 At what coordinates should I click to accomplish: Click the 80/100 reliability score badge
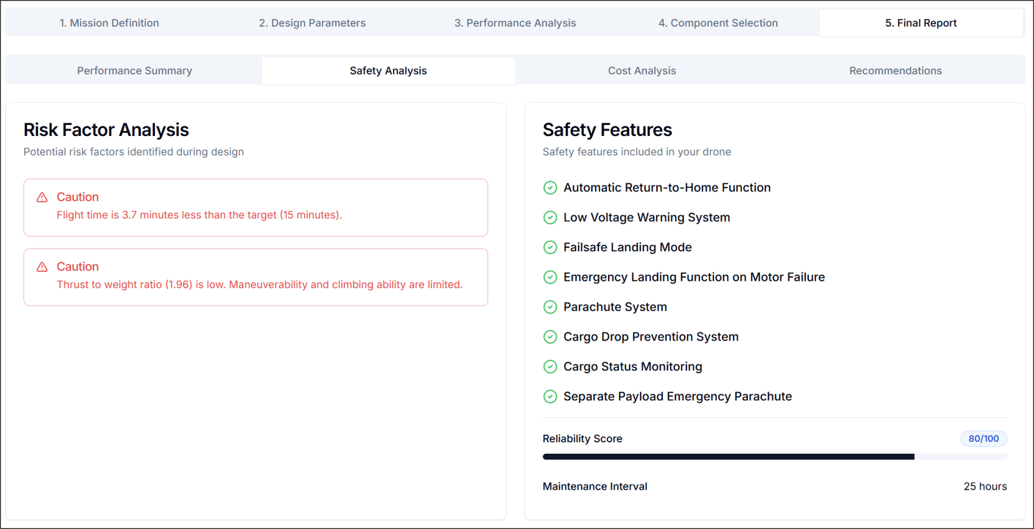(984, 438)
